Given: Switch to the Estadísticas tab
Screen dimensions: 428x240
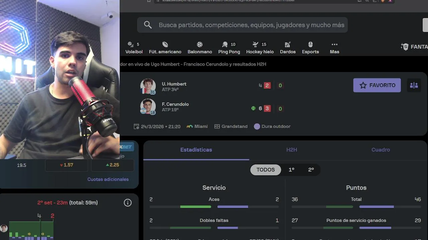Looking at the screenshot, I should point(196,150).
